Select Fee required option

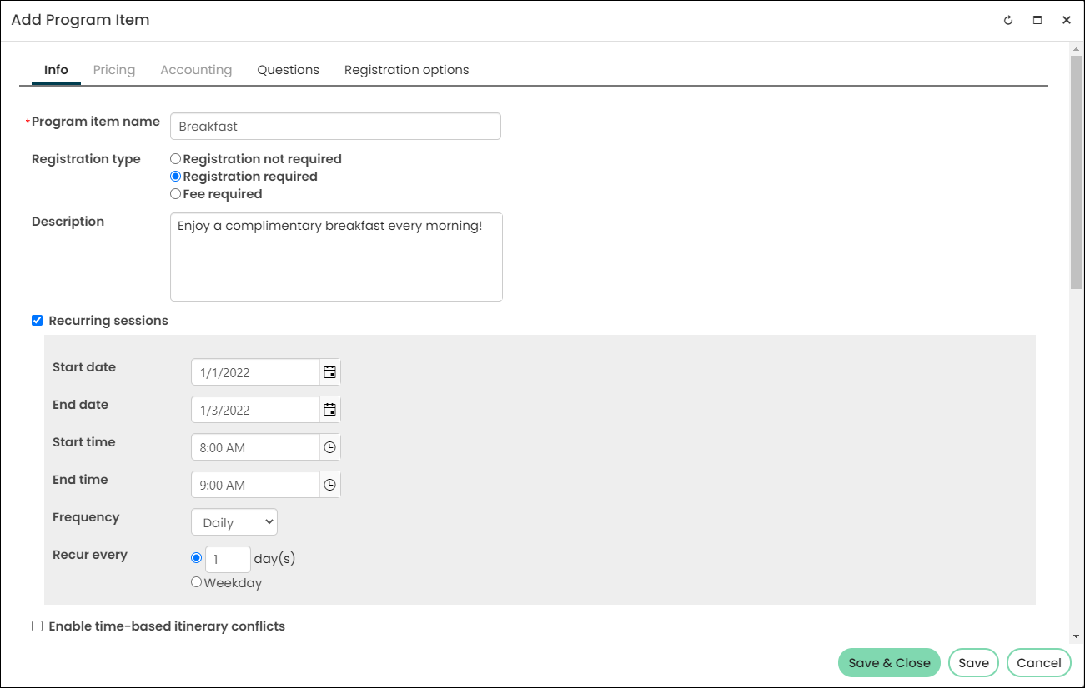[x=175, y=193]
